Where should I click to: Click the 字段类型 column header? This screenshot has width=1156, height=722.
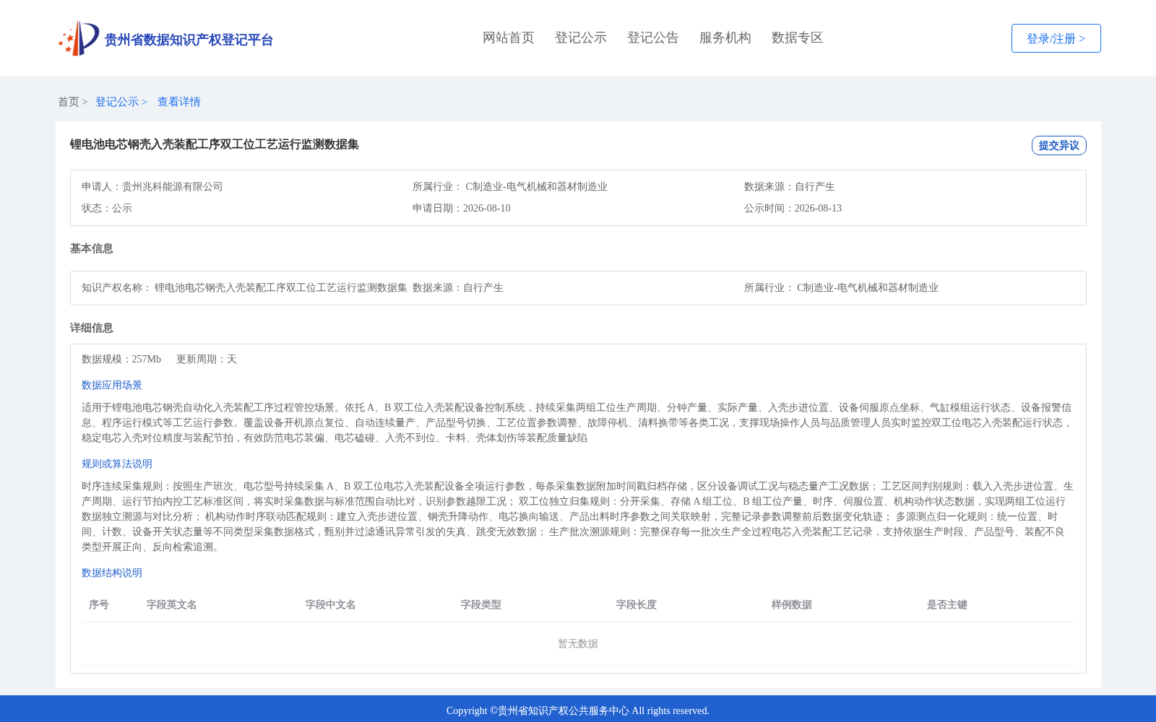(x=481, y=604)
